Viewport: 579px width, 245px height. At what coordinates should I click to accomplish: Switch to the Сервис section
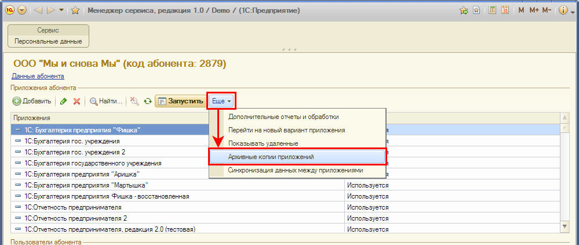coord(48,30)
